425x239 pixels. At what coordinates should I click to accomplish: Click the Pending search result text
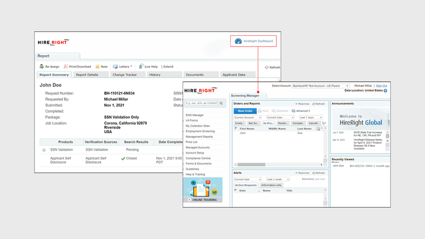(132, 150)
